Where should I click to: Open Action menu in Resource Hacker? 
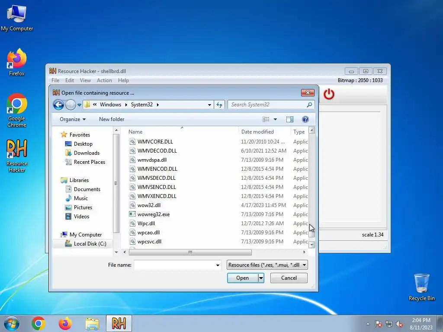point(104,80)
